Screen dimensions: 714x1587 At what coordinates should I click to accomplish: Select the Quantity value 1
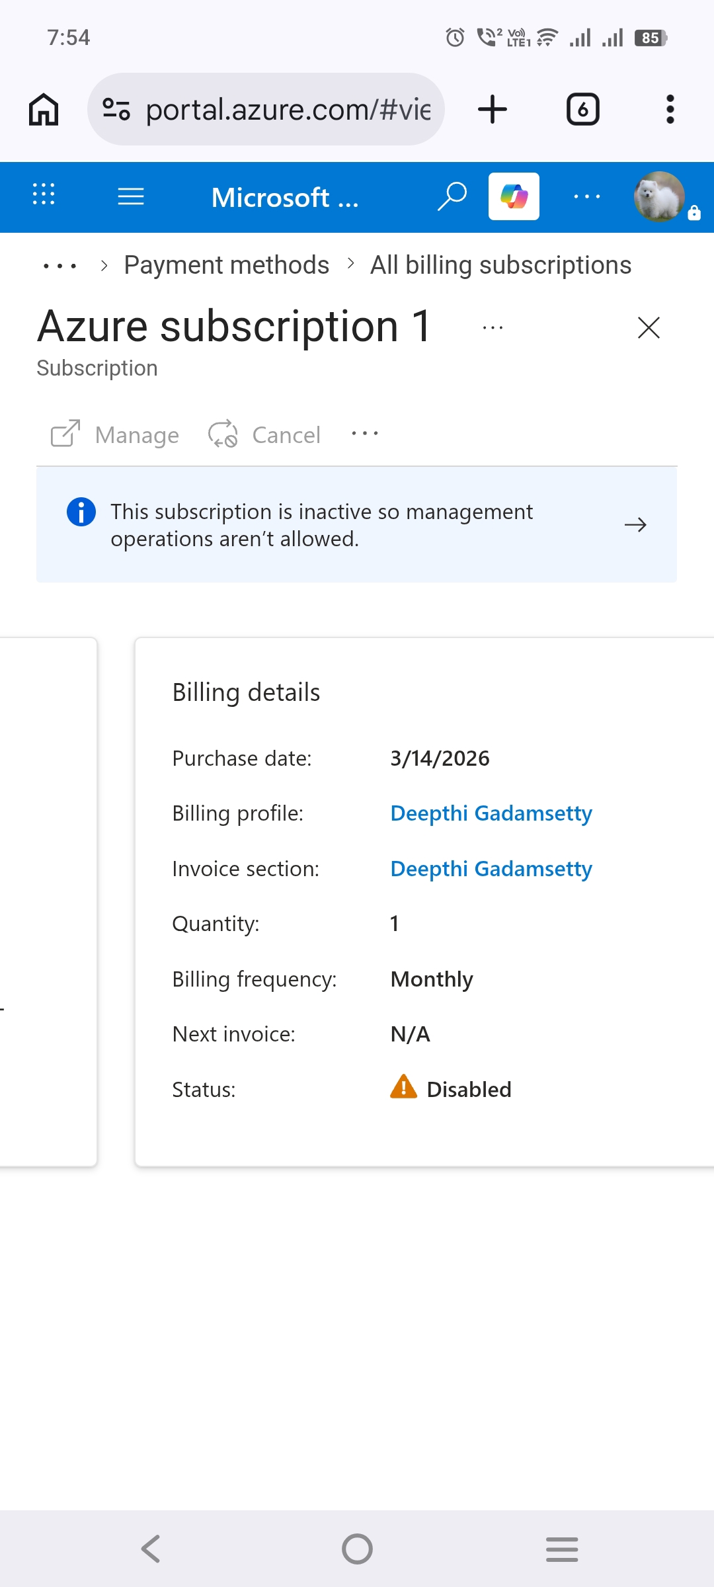(x=394, y=924)
